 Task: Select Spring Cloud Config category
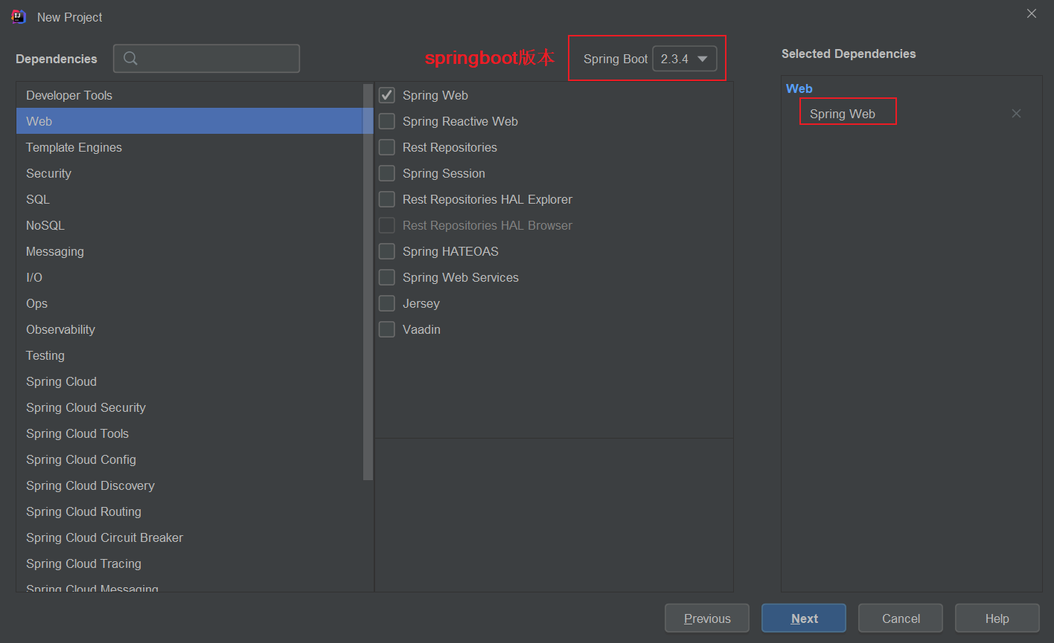click(x=190, y=459)
